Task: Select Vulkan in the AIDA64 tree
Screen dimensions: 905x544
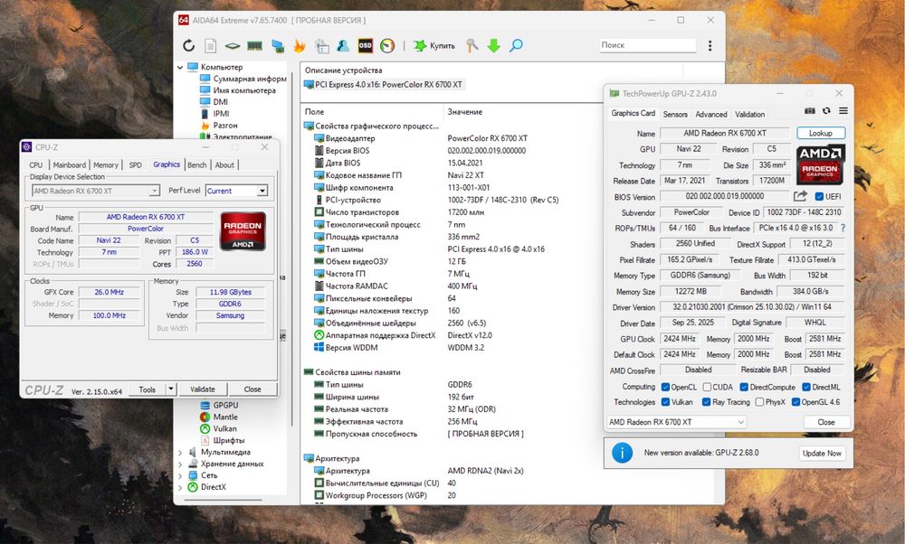Action: (x=224, y=428)
